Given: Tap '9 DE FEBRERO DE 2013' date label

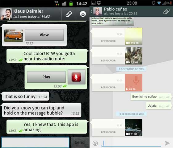Looking at the screenshot, I should (131, 69).
